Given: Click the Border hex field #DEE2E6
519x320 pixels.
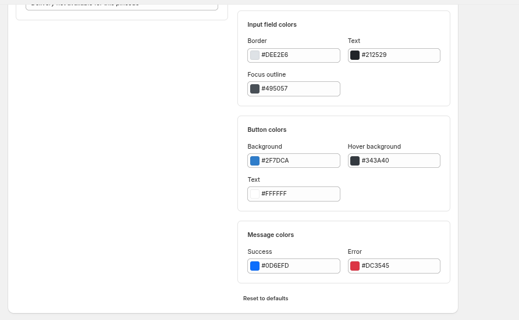Looking at the screenshot, I should click(x=294, y=55).
